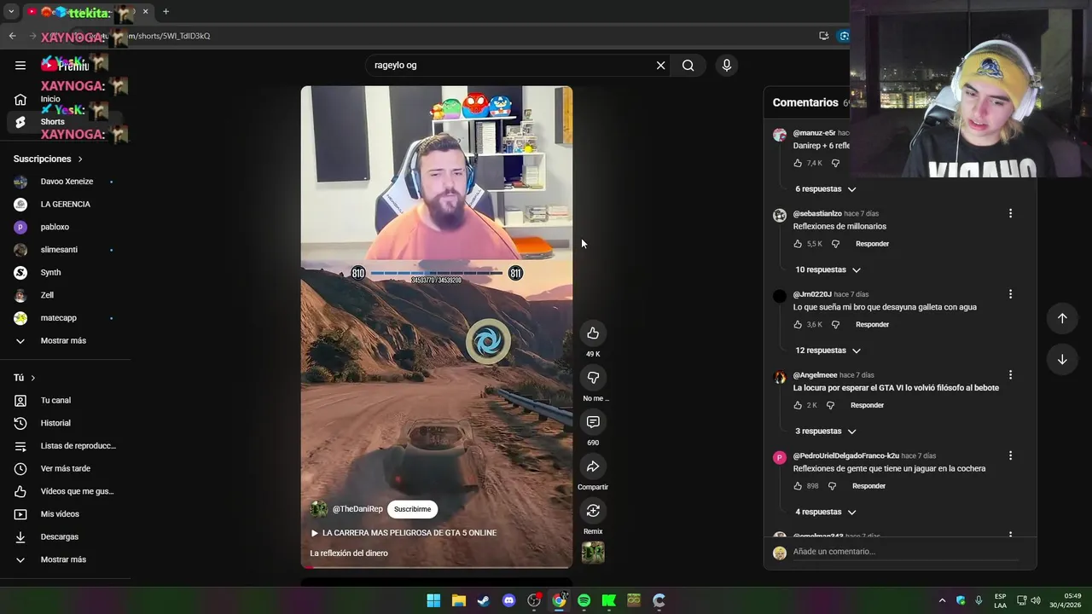Reply to sebastianlzo with Responder
Screen dimensions: 1092x614
point(872,244)
